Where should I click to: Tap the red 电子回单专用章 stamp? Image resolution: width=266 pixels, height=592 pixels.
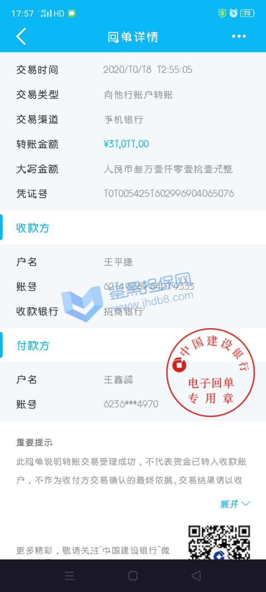coord(211,373)
